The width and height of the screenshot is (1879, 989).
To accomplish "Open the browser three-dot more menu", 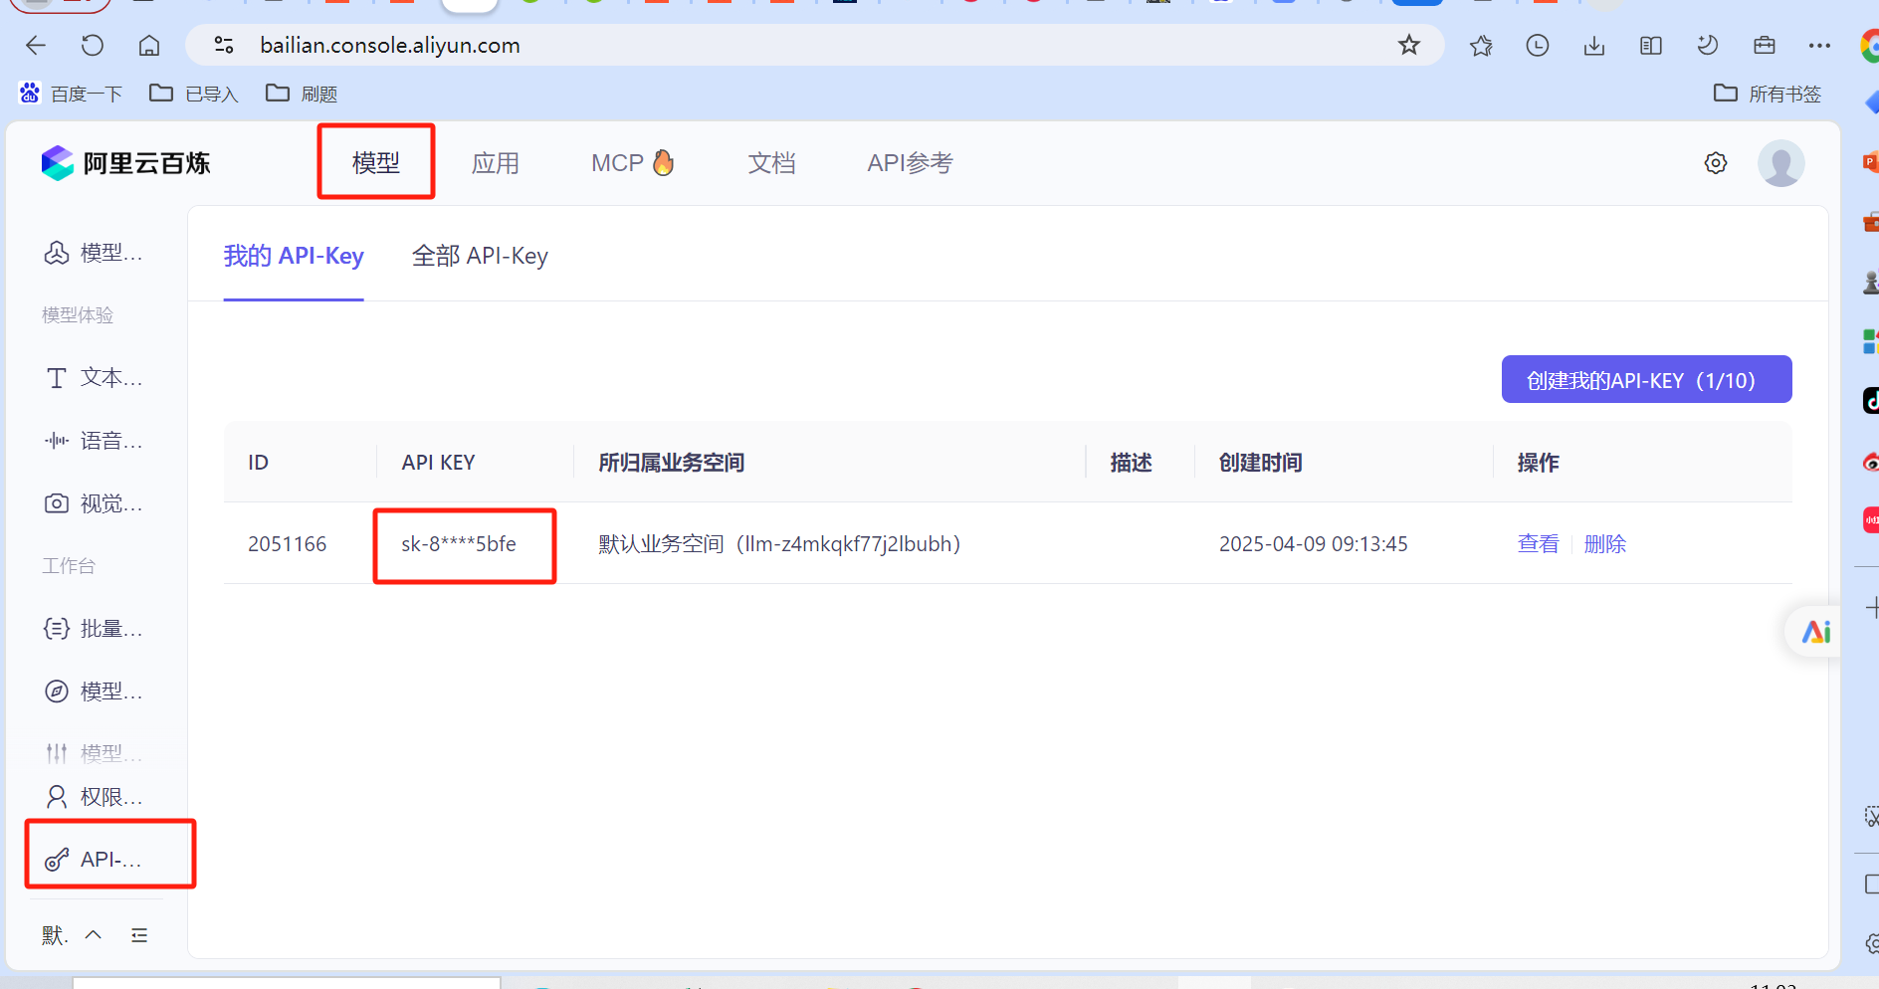I will [x=1820, y=45].
